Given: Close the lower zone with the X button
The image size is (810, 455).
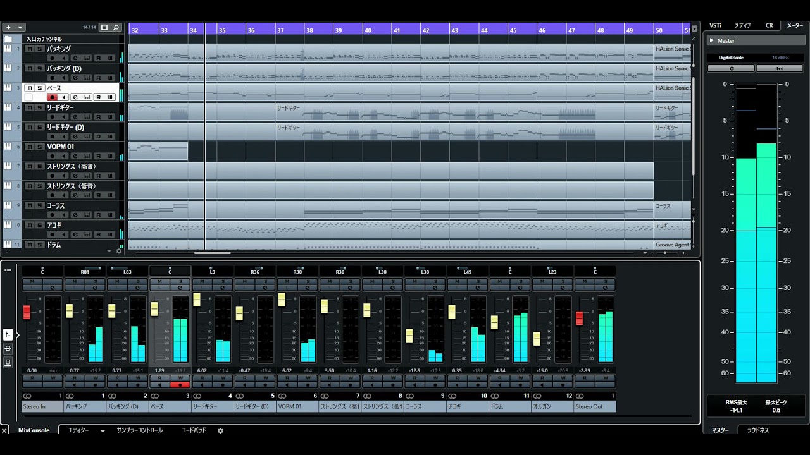Looking at the screenshot, I should click(x=4, y=430).
